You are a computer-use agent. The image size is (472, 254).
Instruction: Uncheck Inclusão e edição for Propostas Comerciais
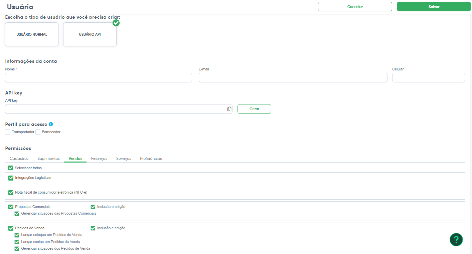pos(93,207)
